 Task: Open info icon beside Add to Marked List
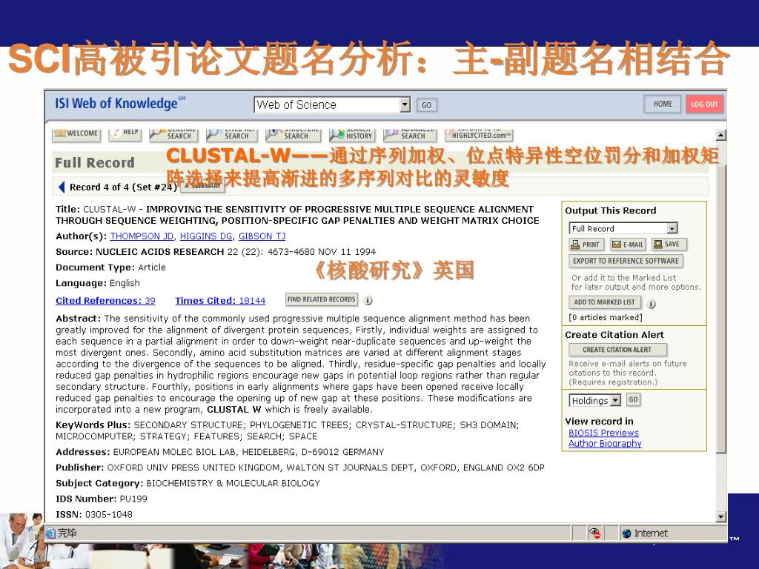pyautogui.click(x=652, y=304)
